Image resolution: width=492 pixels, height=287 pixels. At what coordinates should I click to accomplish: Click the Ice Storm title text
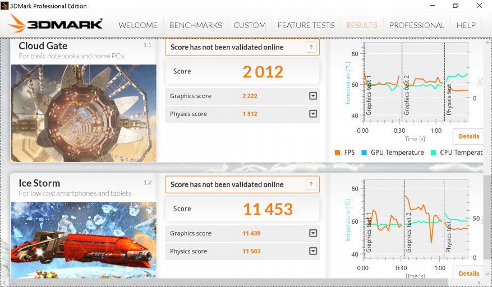coord(39,183)
